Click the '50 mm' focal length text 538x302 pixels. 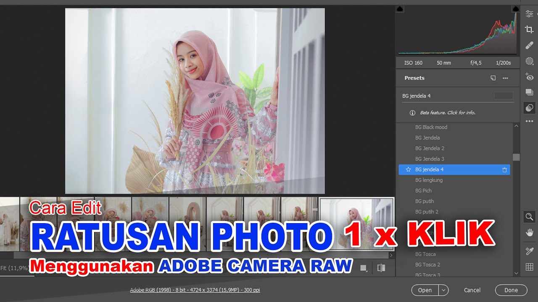point(444,63)
